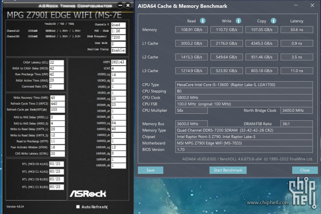The width and height of the screenshot is (321, 214).
Task: Select the CAS# Latency (tCL) field
Action: [56, 63]
